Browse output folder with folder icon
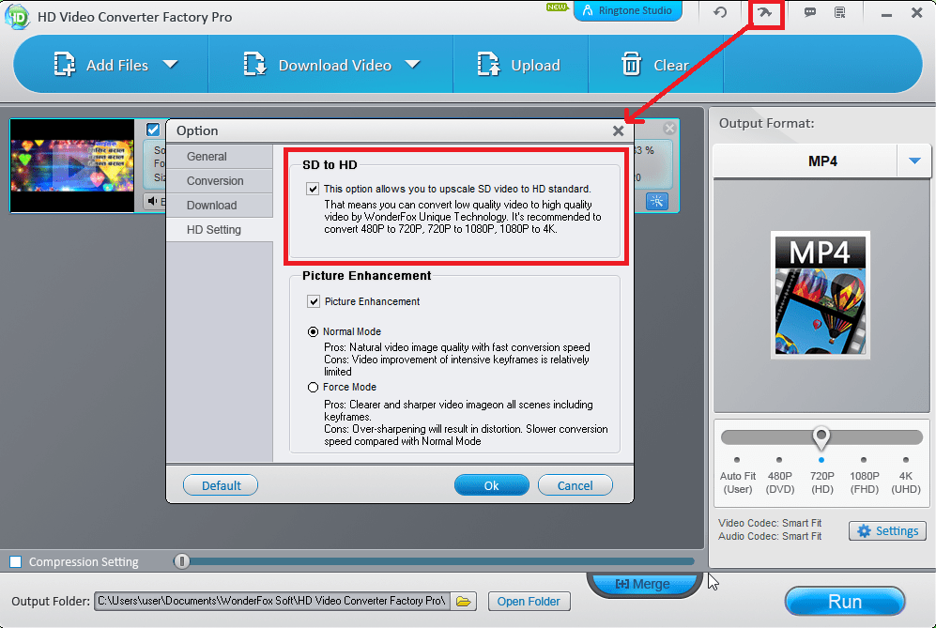The width and height of the screenshot is (936, 628). point(463,601)
